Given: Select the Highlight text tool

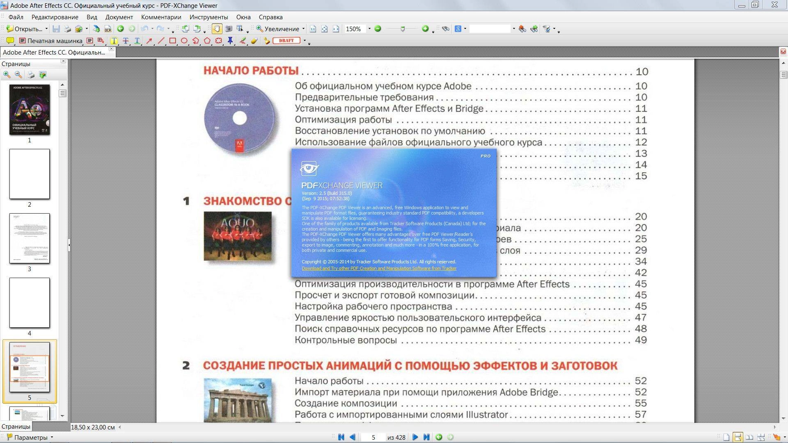Looking at the screenshot, I should coord(114,41).
